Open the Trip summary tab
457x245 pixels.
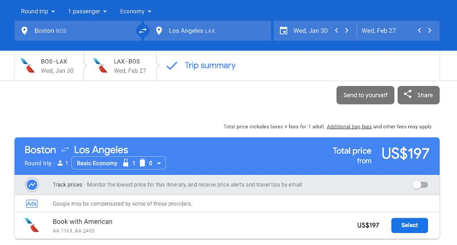[201, 66]
